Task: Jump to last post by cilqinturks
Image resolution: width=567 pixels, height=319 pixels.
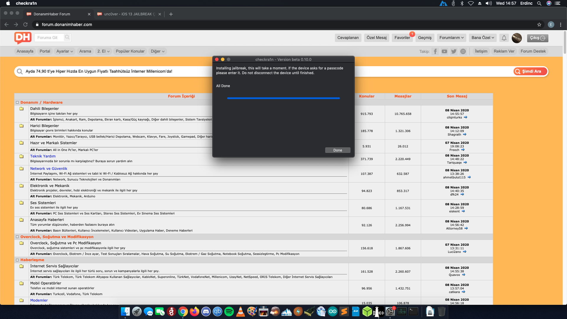Action: tap(465, 117)
